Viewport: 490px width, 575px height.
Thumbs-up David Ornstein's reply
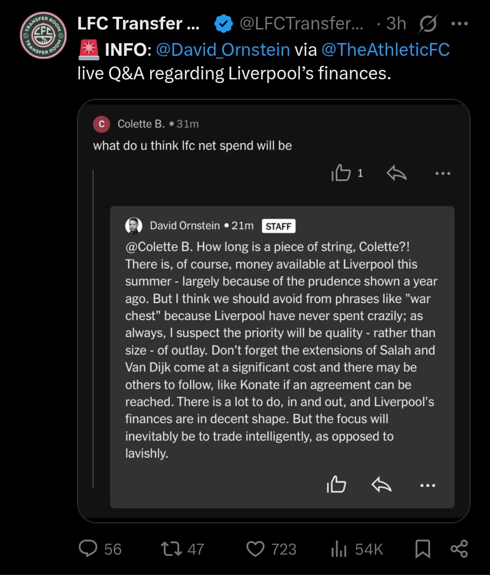point(336,485)
